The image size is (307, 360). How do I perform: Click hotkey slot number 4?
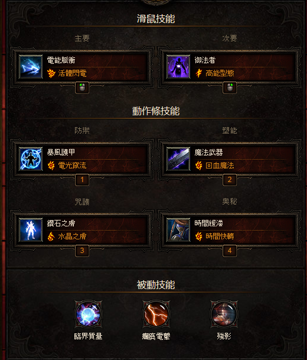coord(230,251)
